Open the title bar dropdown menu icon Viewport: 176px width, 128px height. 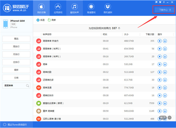pyautogui.click(x=164, y=2)
